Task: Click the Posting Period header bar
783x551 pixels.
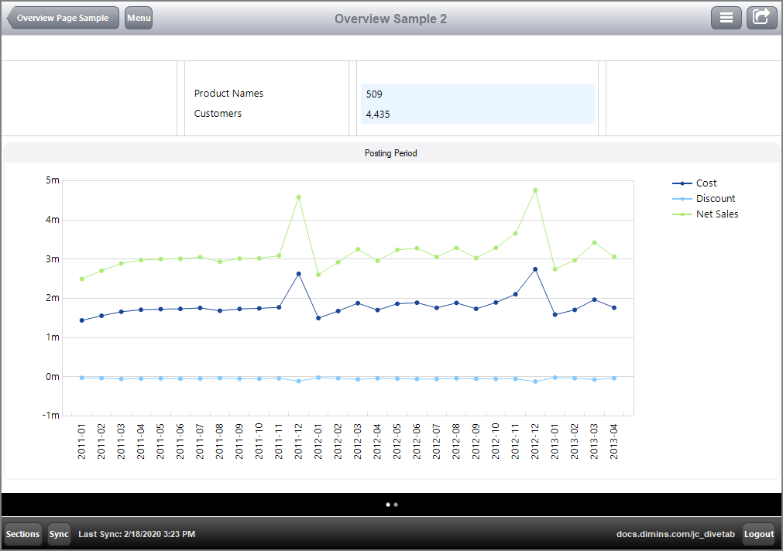Action: [391, 152]
